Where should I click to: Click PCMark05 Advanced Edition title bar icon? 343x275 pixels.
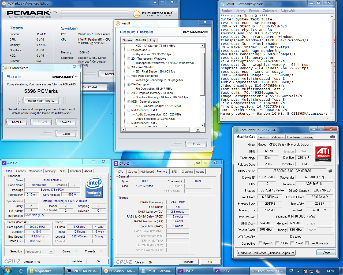(4, 3)
